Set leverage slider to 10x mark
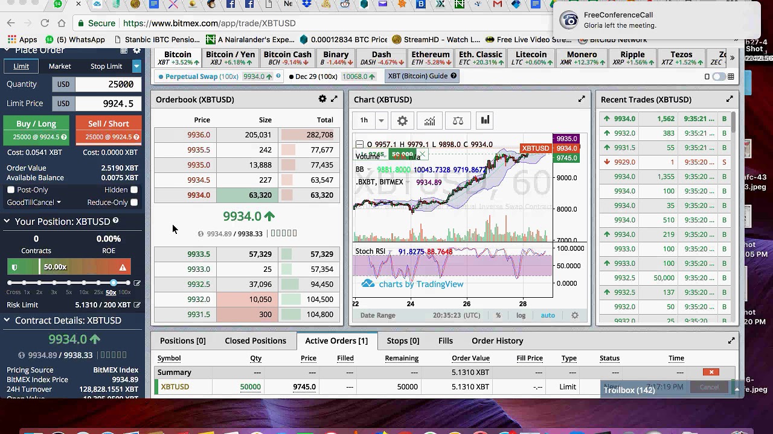The width and height of the screenshot is (773, 434). coord(83,283)
